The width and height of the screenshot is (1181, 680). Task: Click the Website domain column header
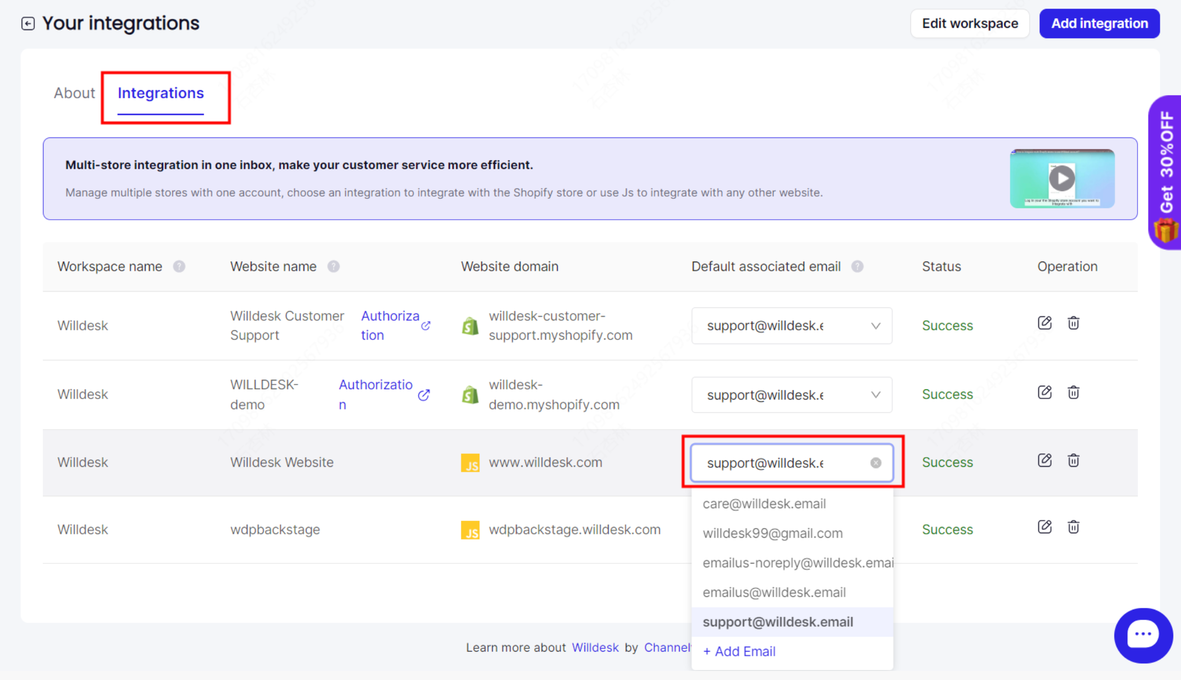(509, 266)
